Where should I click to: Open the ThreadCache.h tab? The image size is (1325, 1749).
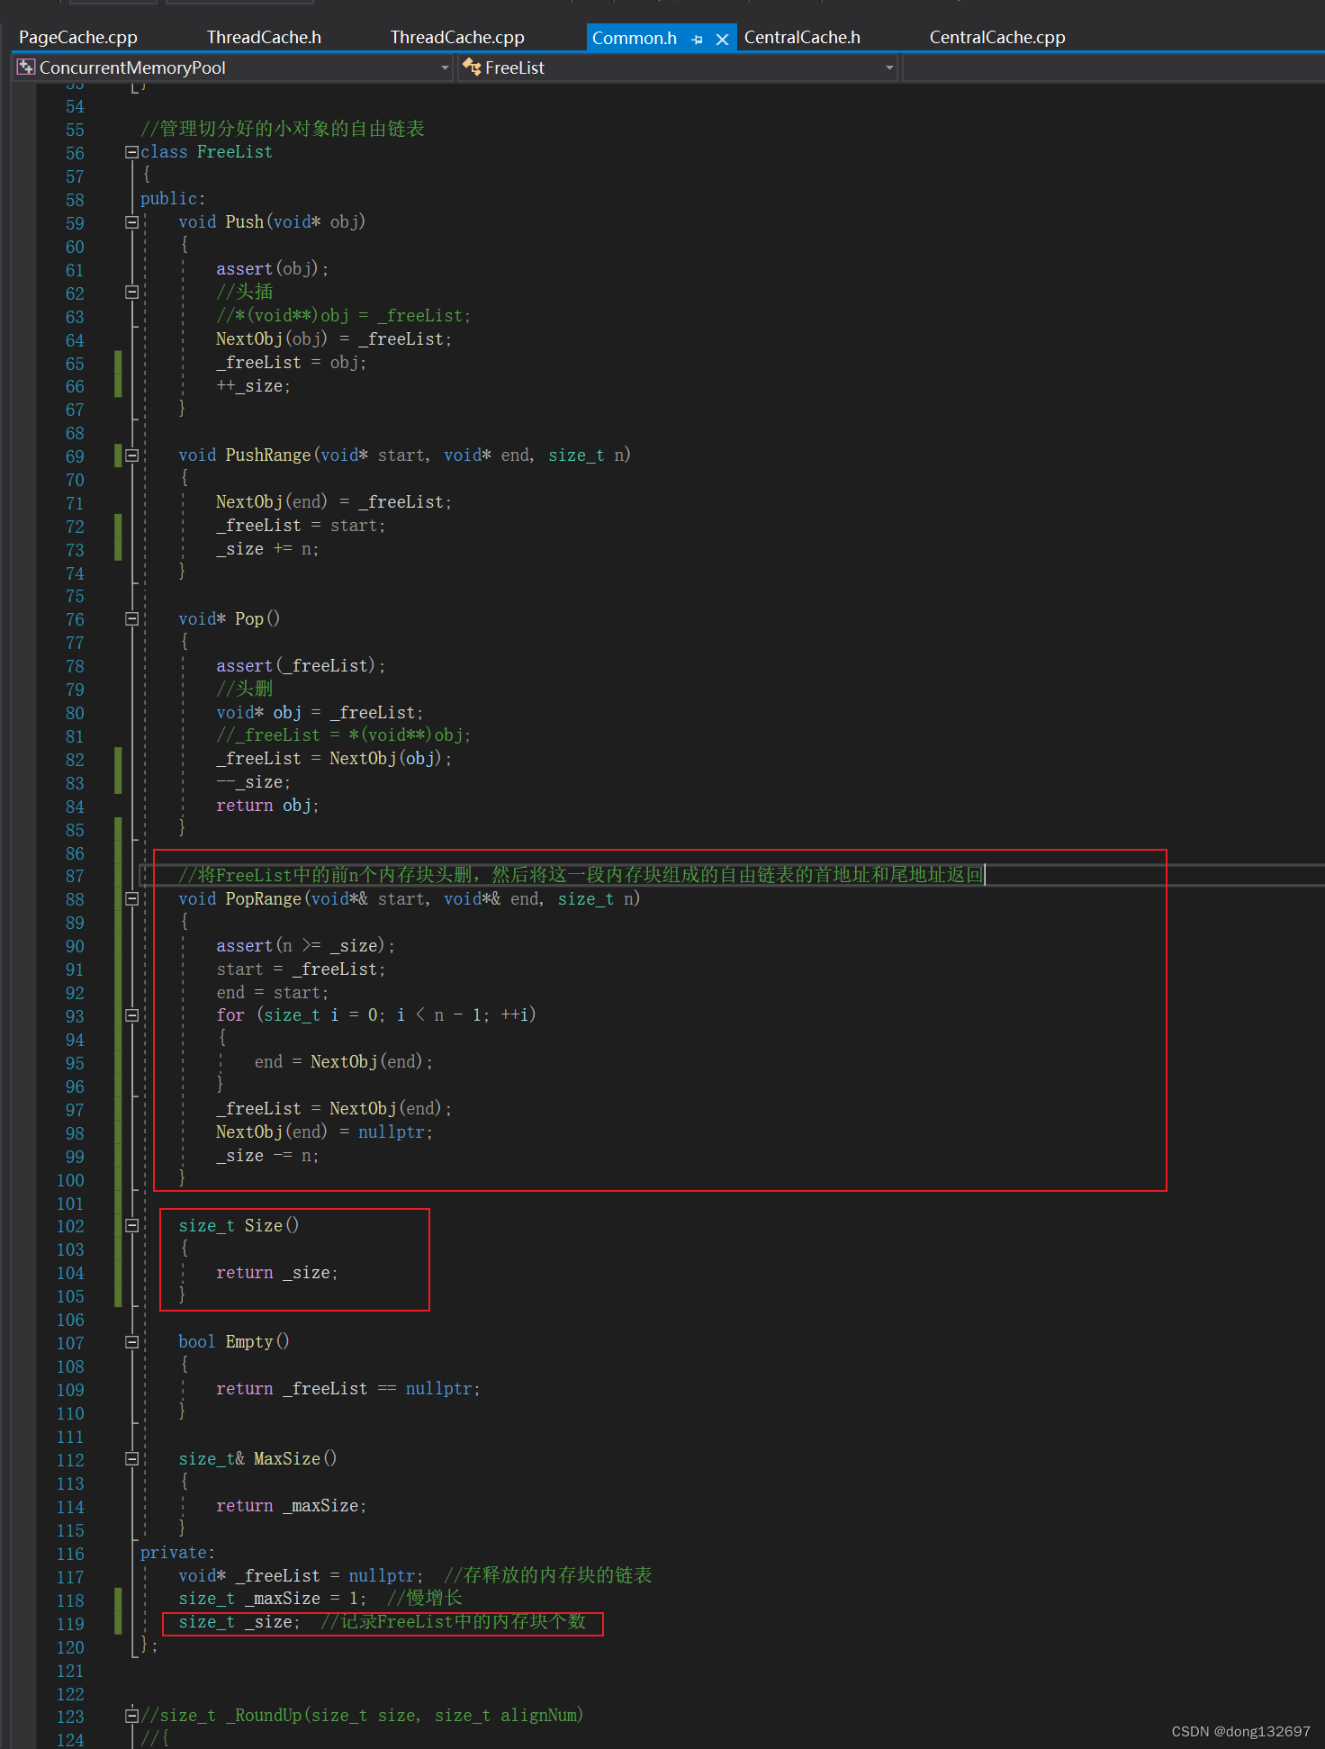[264, 37]
